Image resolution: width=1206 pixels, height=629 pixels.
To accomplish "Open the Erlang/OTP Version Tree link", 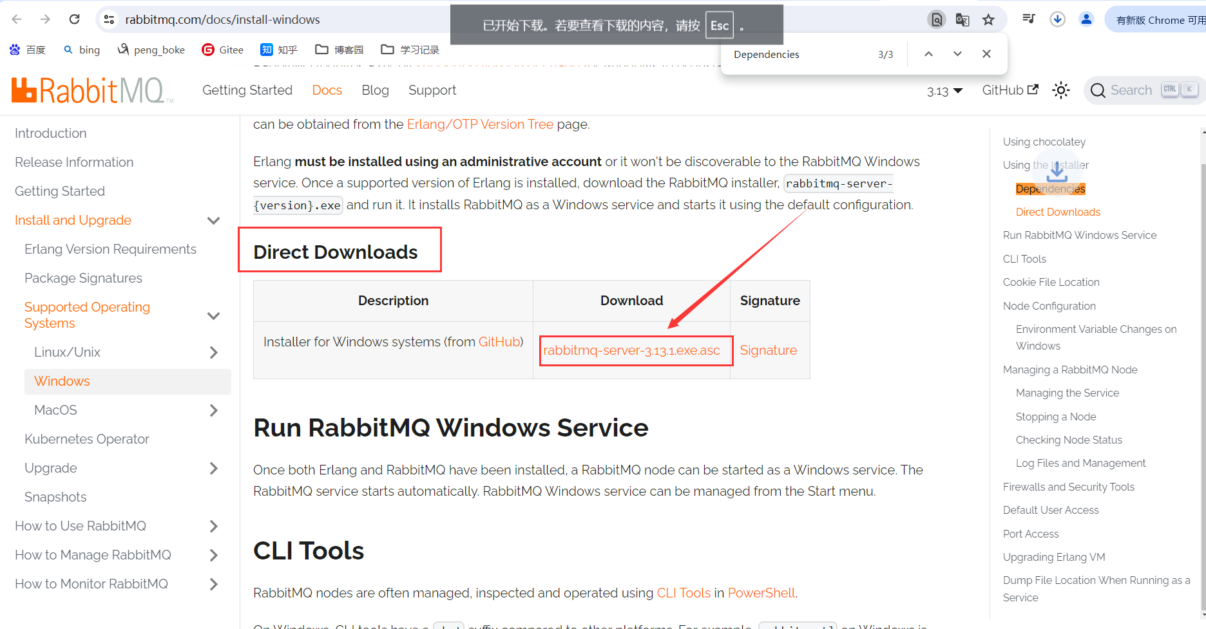I will pyautogui.click(x=480, y=124).
